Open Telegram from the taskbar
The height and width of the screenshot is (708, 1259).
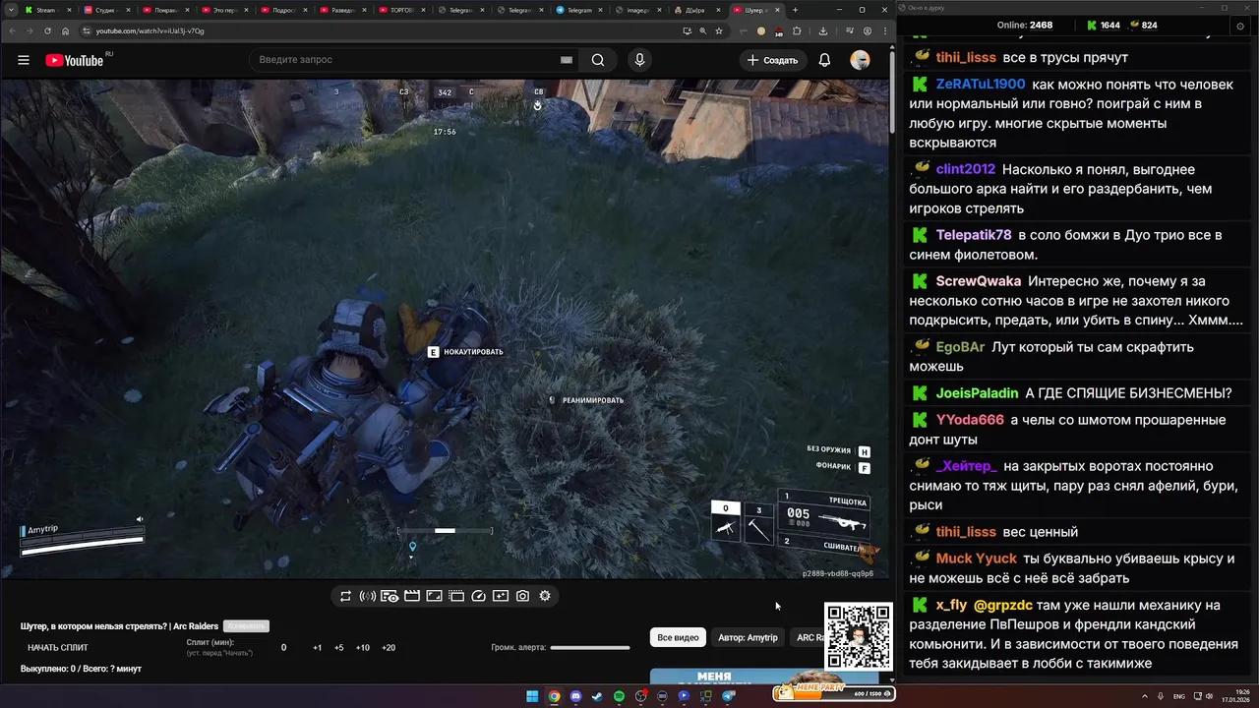tap(728, 696)
